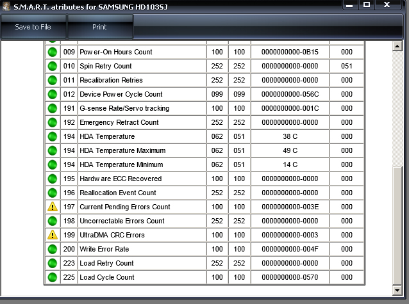This screenshot has height=304, width=409.
Task: Minimize the S.M.A.R.T. attributes window
Action: point(349,4)
